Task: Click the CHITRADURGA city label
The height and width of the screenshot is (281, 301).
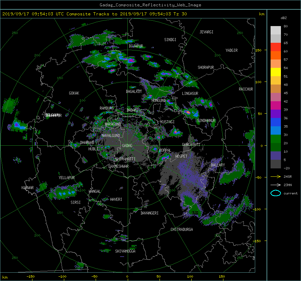Action: tap(182, 230)
